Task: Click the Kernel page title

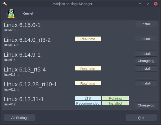Action: (28, 14)
